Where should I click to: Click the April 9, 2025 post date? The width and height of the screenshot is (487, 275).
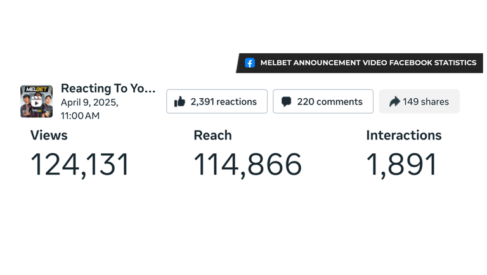[89, 102]
